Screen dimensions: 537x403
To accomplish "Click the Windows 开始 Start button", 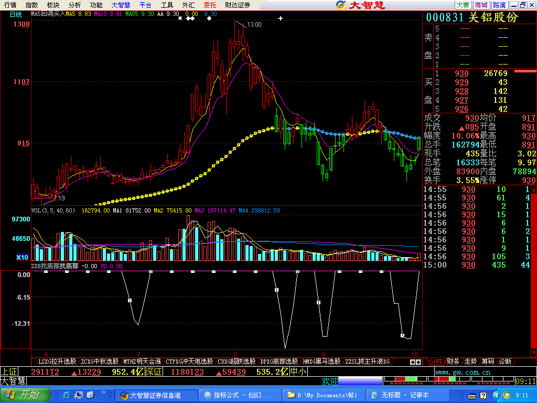I will pyautogui.click(x=25, y=395).
